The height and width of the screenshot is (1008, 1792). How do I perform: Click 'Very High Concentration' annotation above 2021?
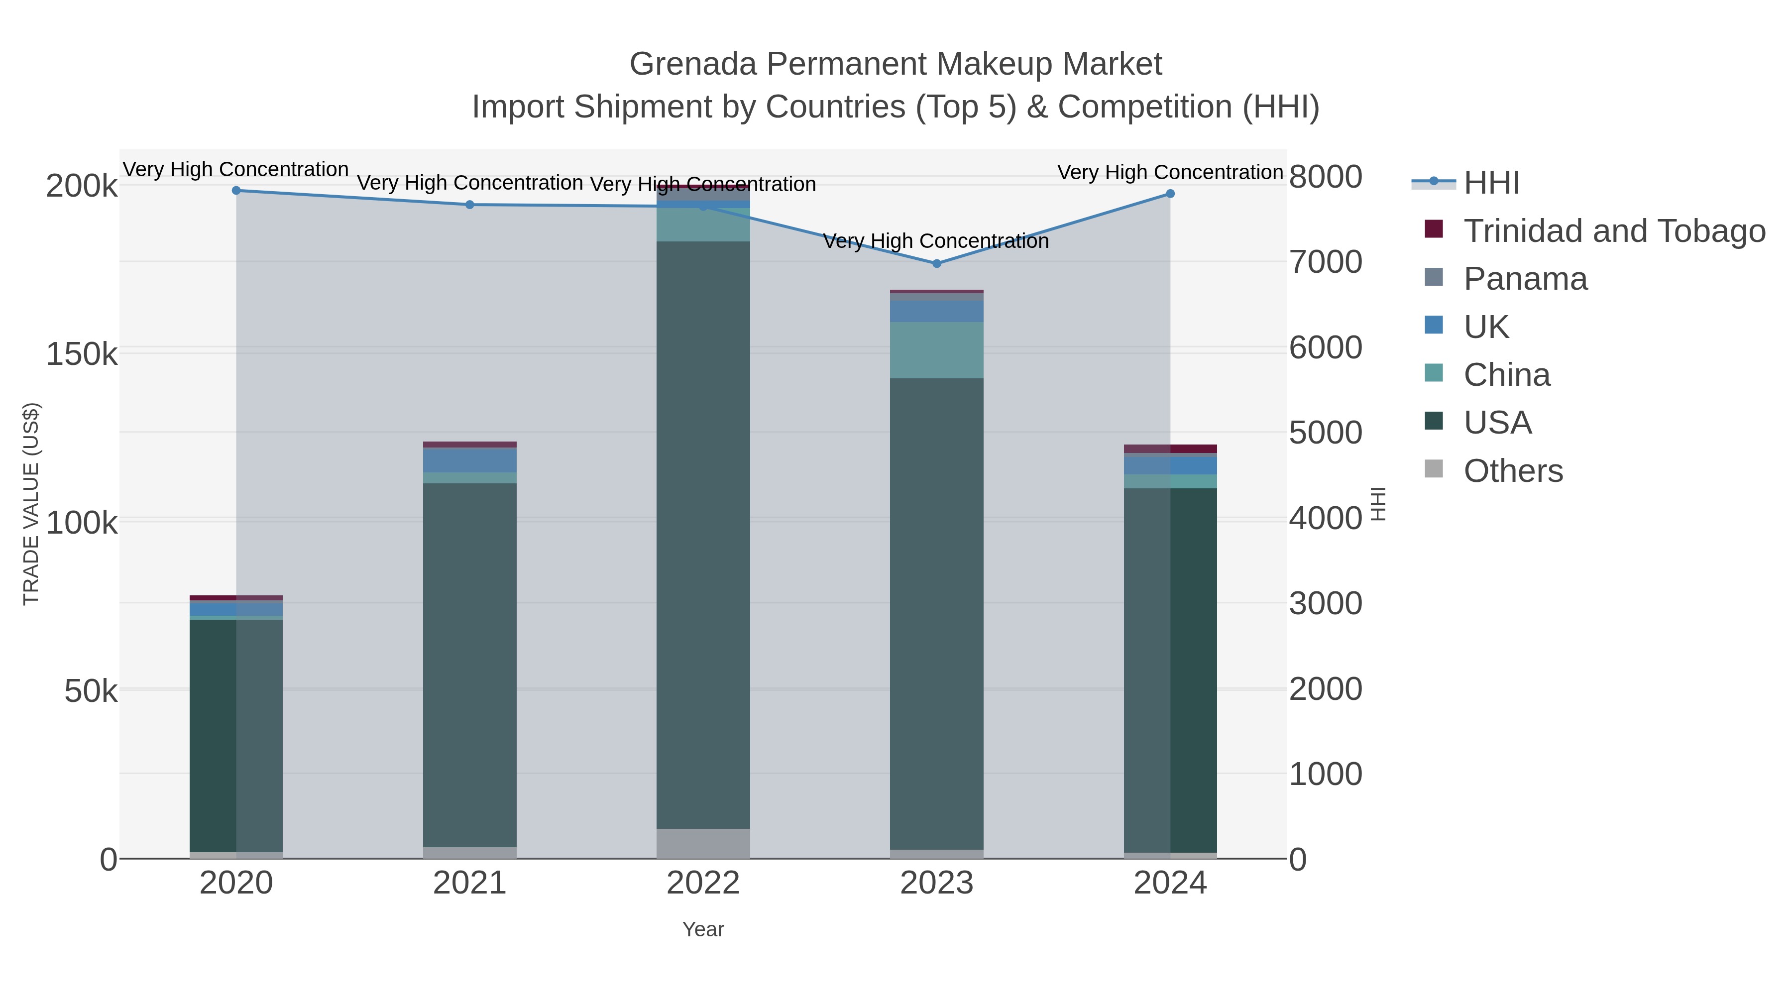(469, 183)
